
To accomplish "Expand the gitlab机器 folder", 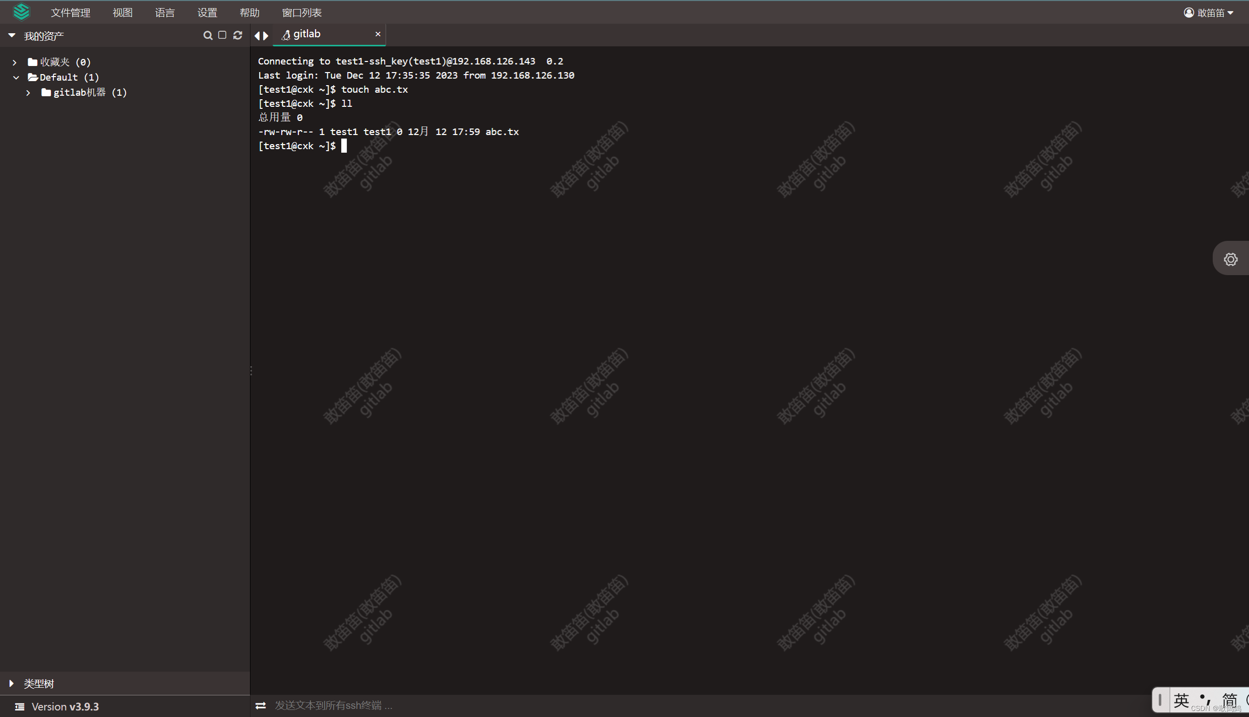I will [x=29, y=93].
